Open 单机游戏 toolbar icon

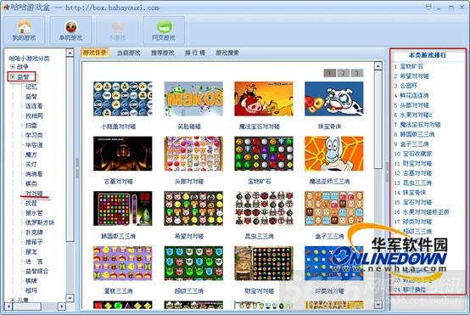click(70, 31)
